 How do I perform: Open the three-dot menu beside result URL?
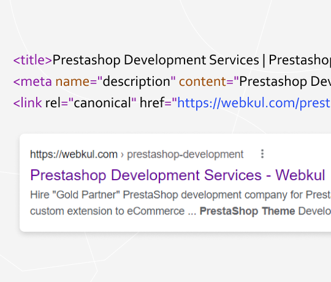[x=262, y=154]
